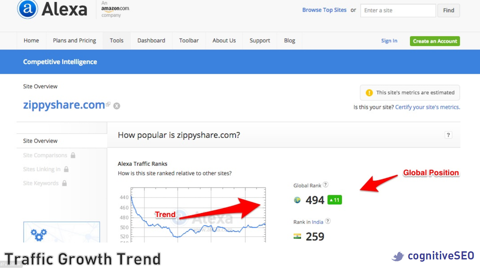Click the lock icon beside Sites Linking In
The width and height of the screenshot is (480, 268).
point(66,169)
